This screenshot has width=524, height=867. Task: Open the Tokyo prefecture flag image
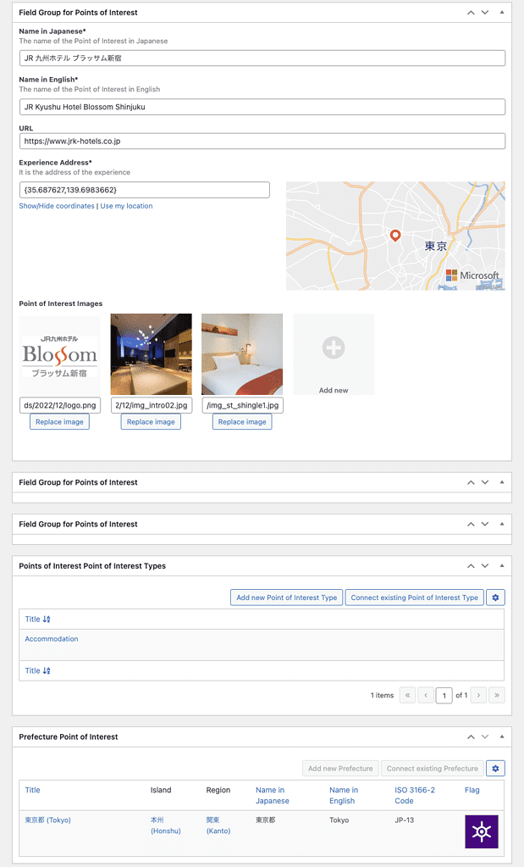[482, 831]
